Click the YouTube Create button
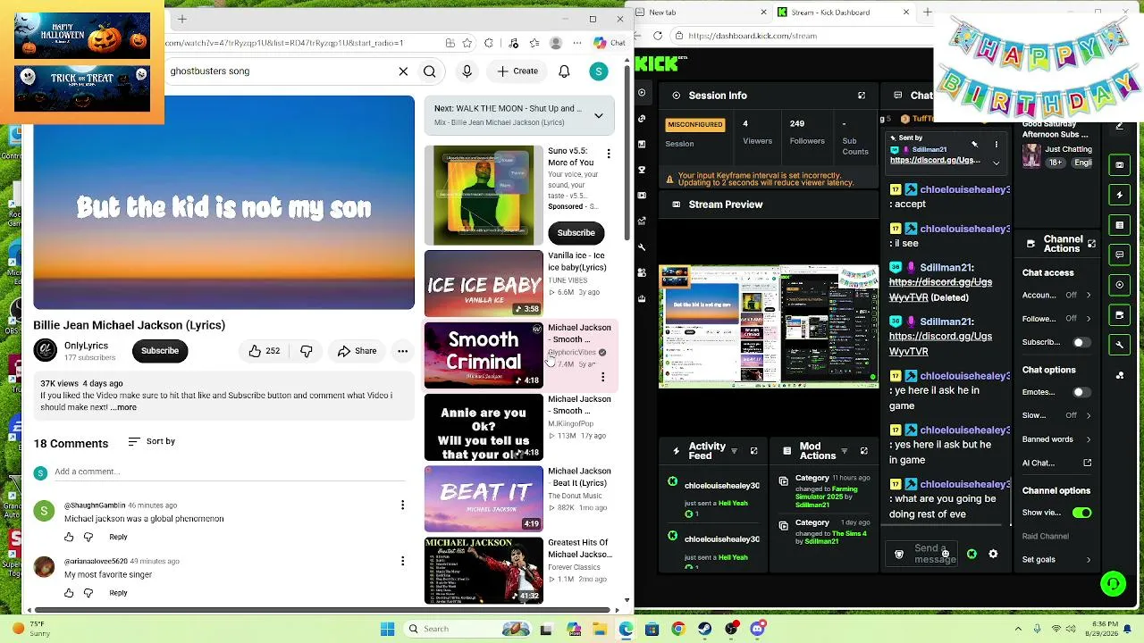The image size is (1144, 643). [517, 71]
